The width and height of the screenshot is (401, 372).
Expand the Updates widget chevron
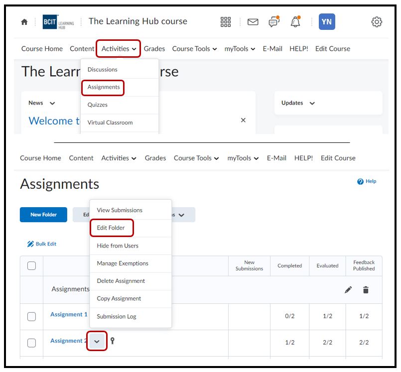pos(312,103)
